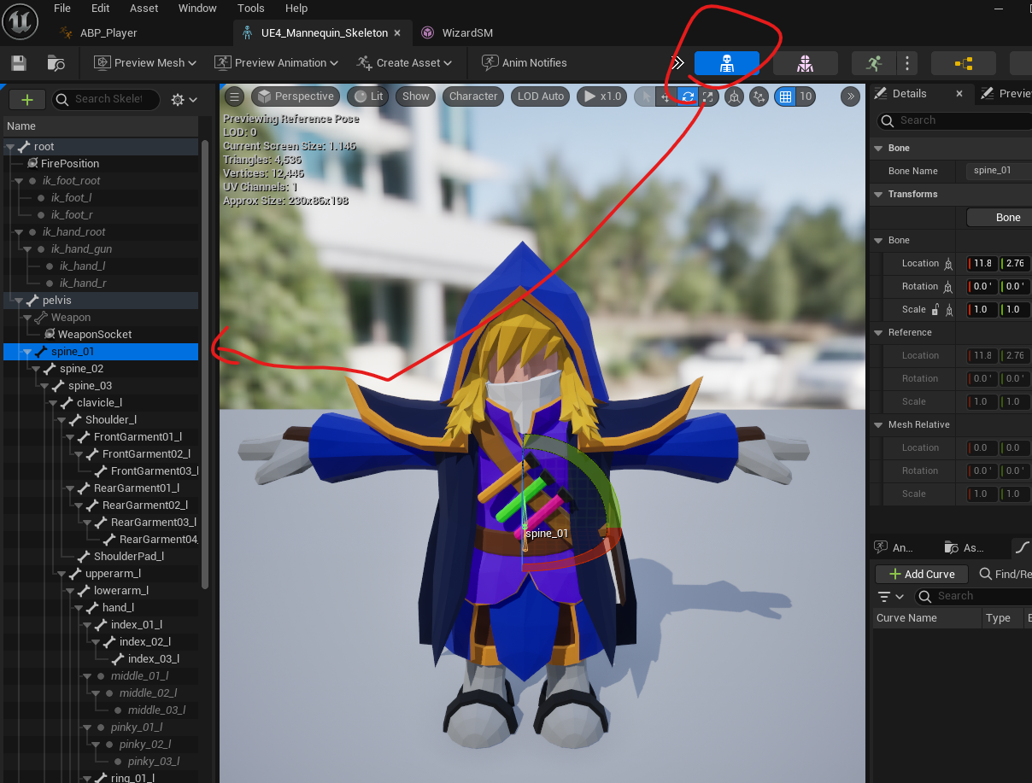Open the Animation editor mode
The image size is (1032, 783).
pos(873,63)
